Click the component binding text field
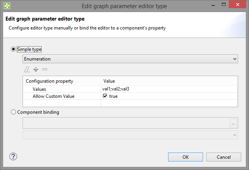Image resolution: width=249 pixels, height=170 pixels. click(x=126, y=123)
